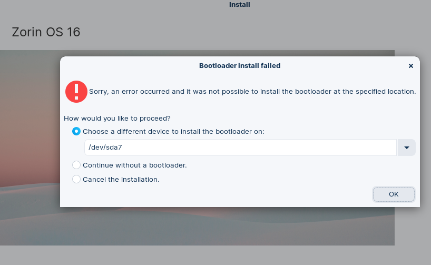Close the Bootloader install failed dialog
The height and width of the screenshot is (265, 431).
[x=411, y=66]
